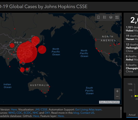Open the ECDC data source link
This screenshot has width=138, height=120.
coord(27,113)
